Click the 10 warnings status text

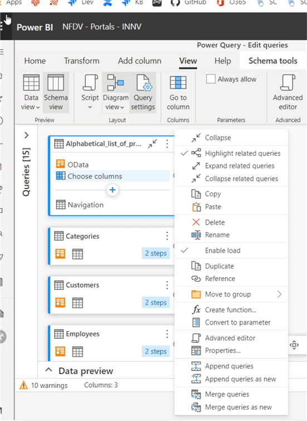[x=50, y=385]
